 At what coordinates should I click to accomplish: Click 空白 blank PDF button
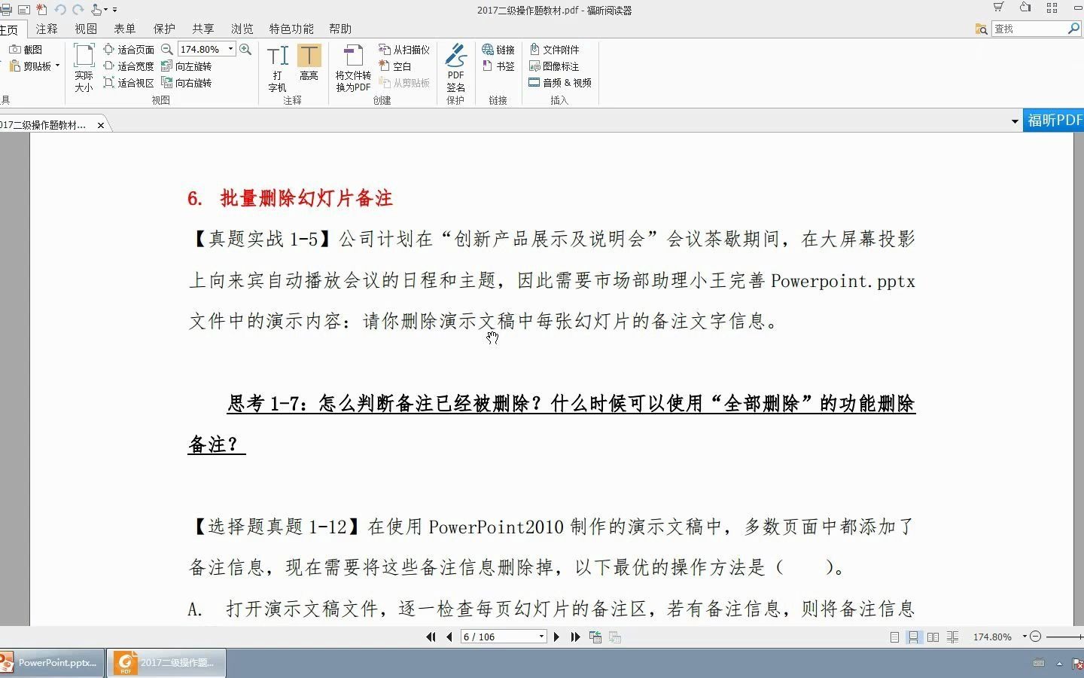coord(395,66)
